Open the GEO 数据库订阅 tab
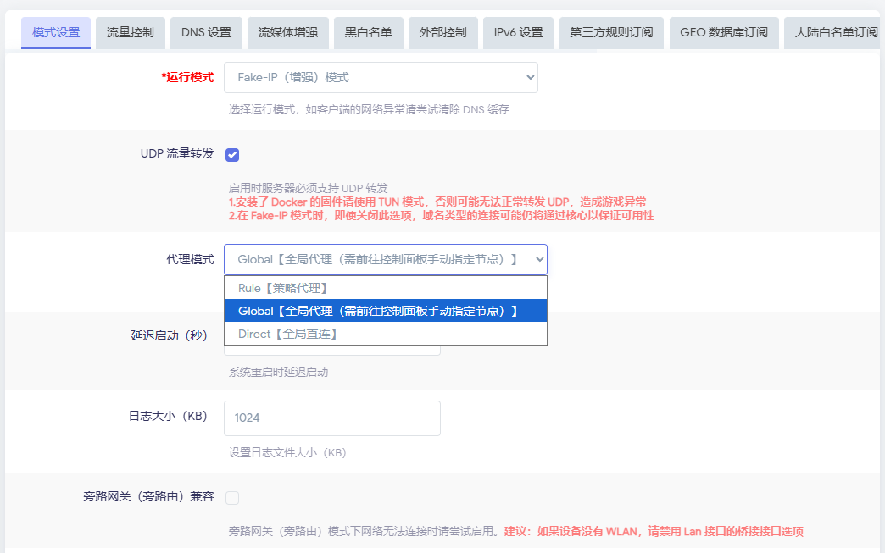885x553 pixels. click(723, 33)
